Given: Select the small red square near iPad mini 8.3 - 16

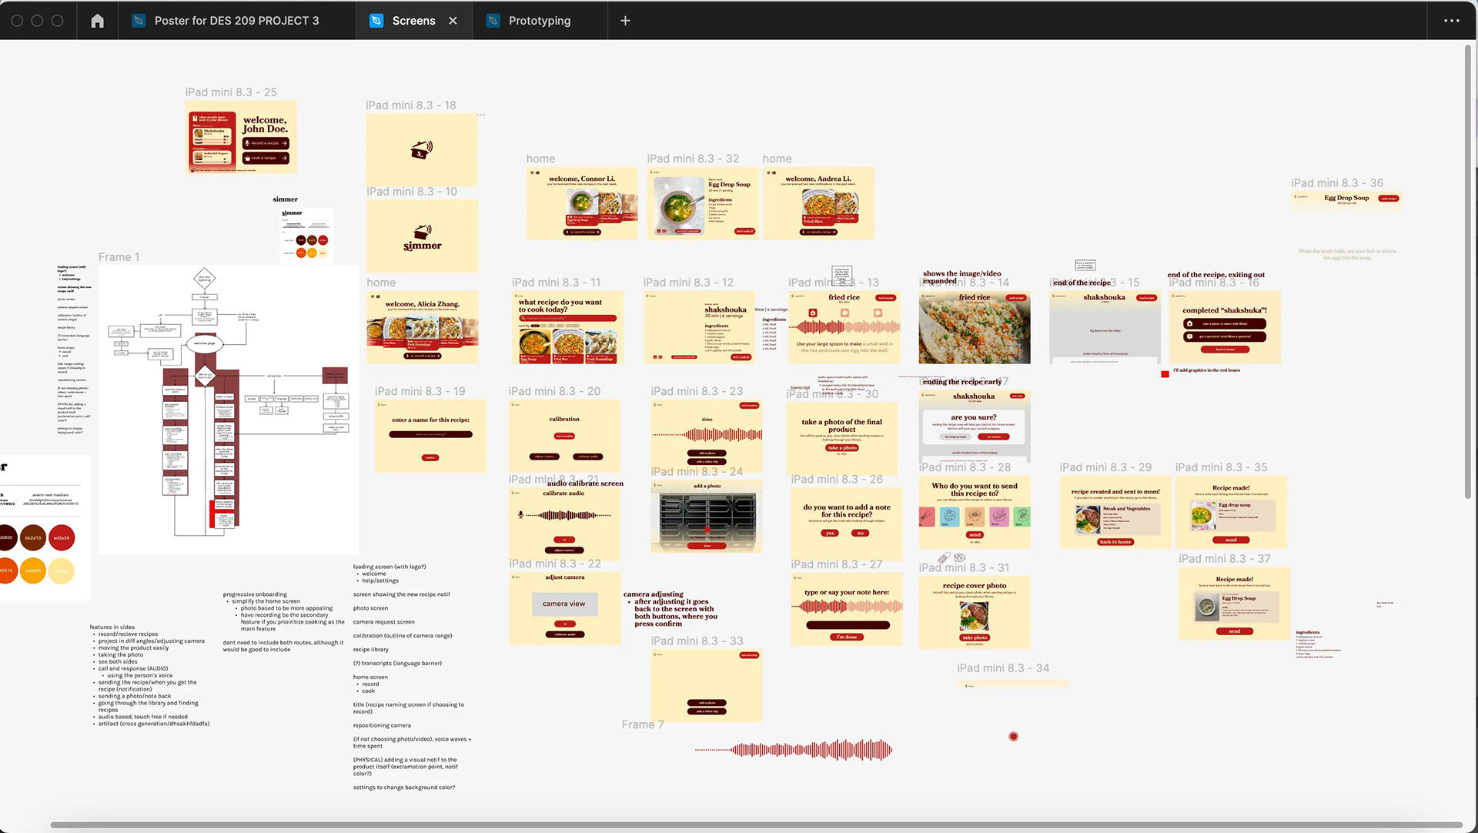Looking at the screenshot, I should pos(1165,374).
